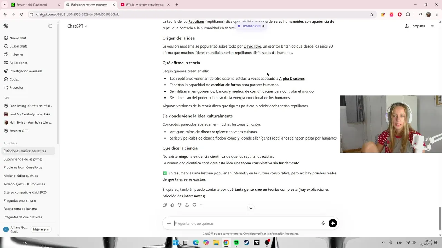This screenshot has height=248, width=442.
Task: Add attachment with the plus button
Action: click(169, 223)
